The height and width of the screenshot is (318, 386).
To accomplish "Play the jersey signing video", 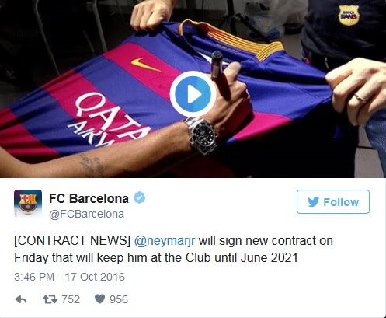I will [x=193, y=94].
